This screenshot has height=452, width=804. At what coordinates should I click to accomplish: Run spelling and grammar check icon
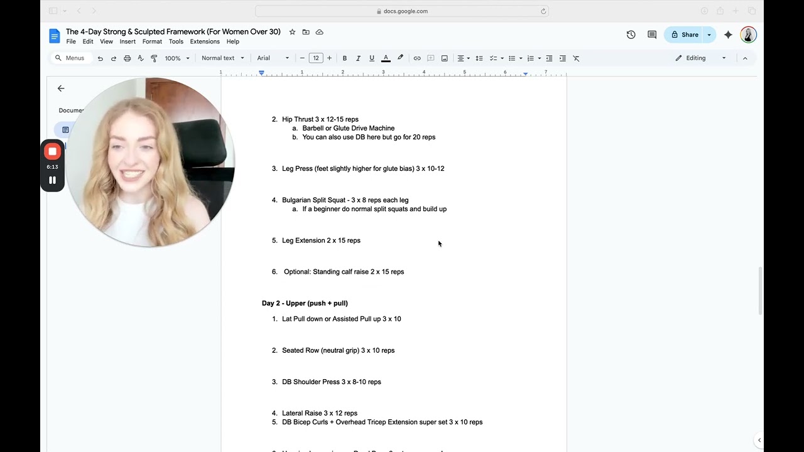[141, 58]
